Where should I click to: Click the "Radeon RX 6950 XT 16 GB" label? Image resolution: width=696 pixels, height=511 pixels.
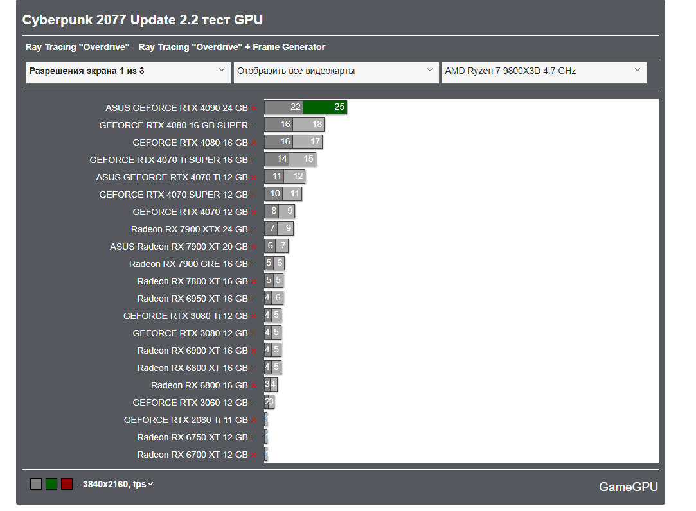[193, 299]
